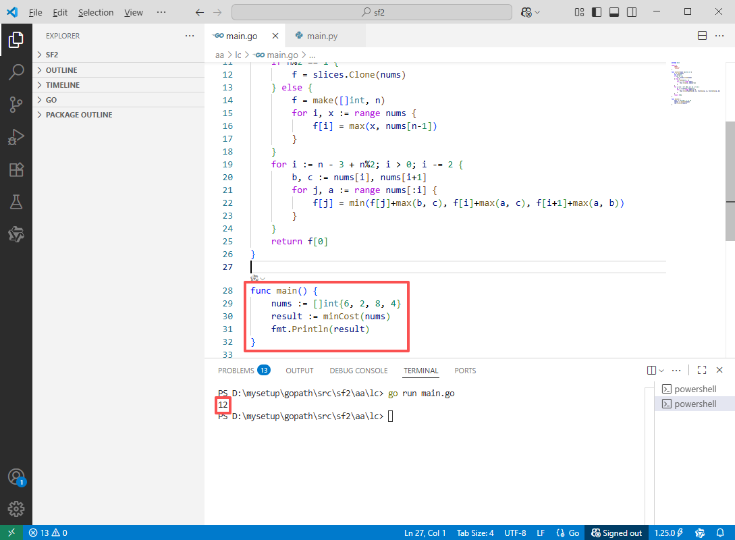Change the UTF-8 encoding
The image size is (735, 540).
pos(515,533)
